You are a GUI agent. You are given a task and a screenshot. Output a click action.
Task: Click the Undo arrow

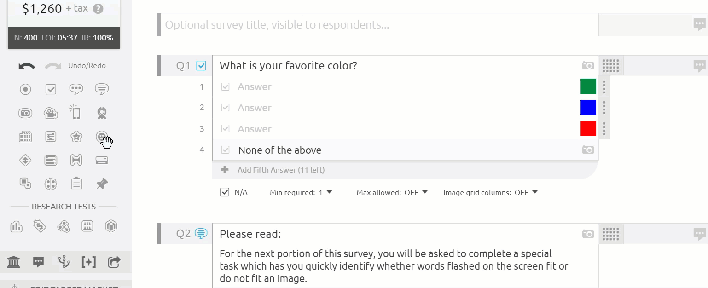[x=26, y=66]
